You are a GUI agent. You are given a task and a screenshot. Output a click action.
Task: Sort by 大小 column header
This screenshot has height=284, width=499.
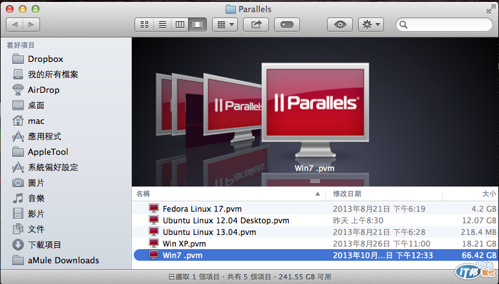470,194
